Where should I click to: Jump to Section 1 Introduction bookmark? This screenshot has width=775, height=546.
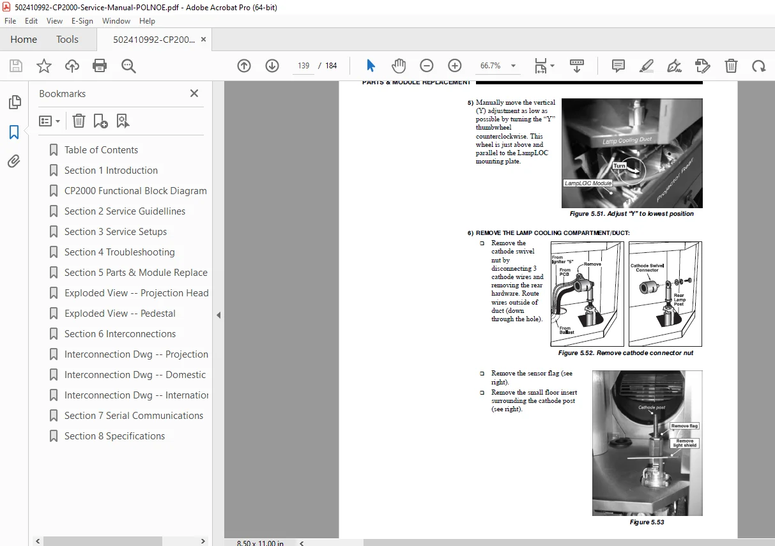point(111,171)
